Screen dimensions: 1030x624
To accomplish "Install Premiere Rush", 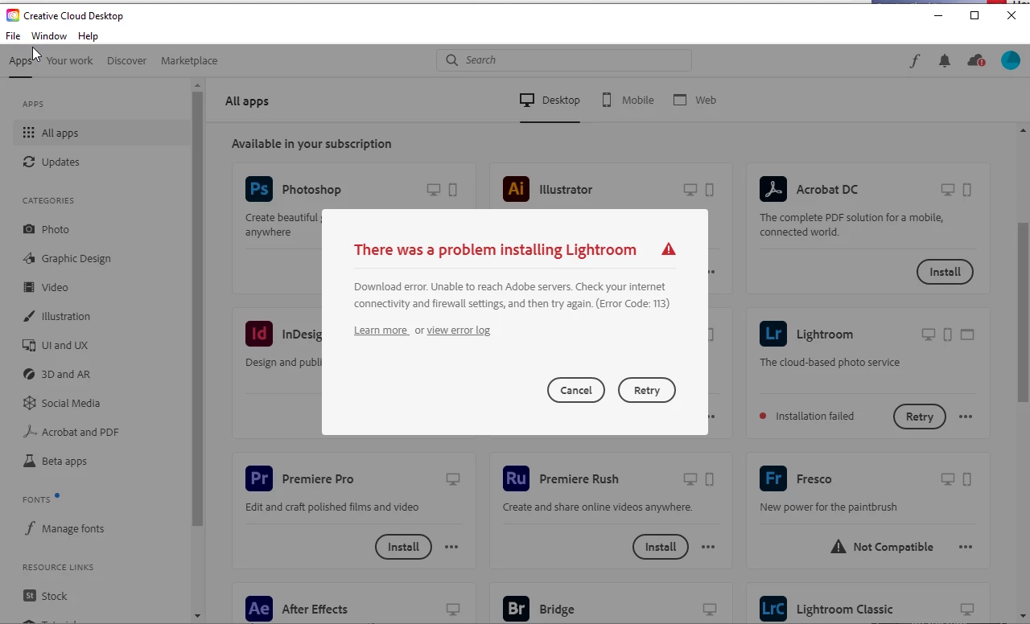I will coord(661,547).
